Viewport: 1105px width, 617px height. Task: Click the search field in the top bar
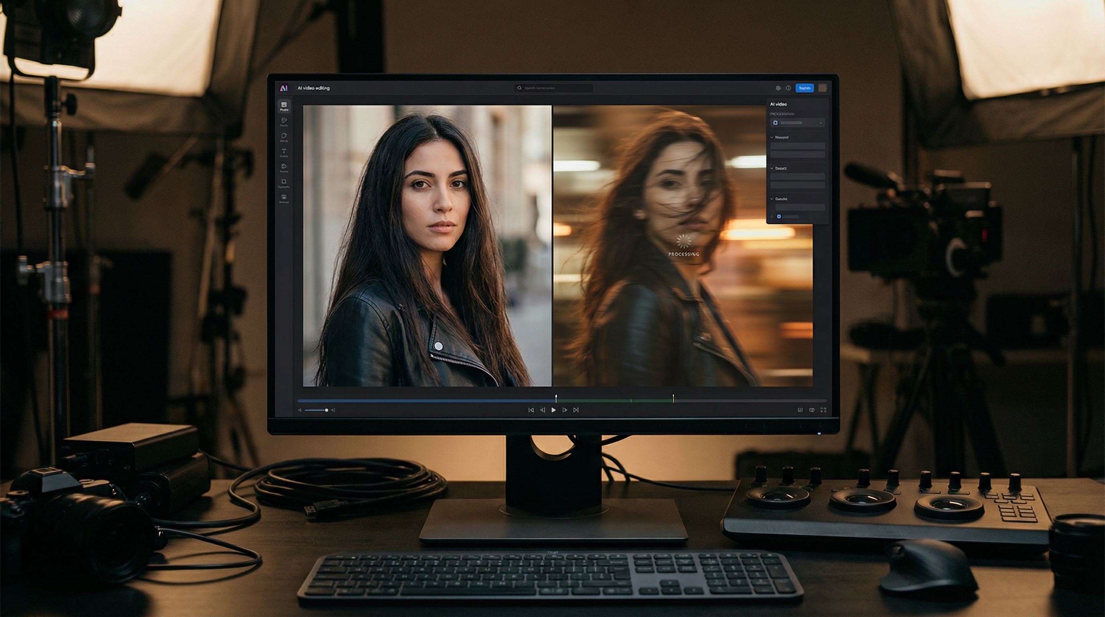coord(553,88)
